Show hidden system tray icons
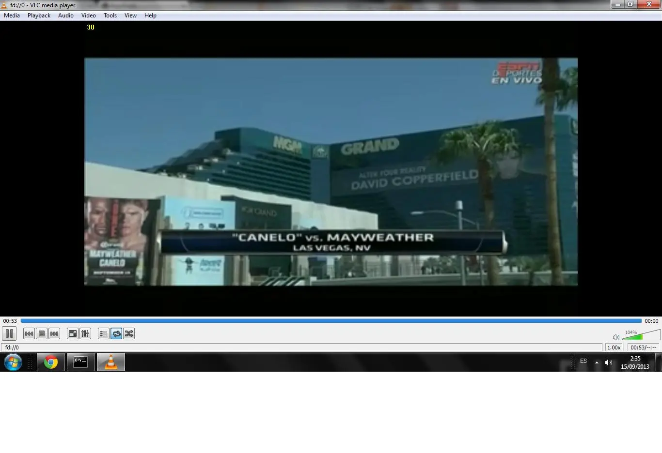 tap(597, 362)
